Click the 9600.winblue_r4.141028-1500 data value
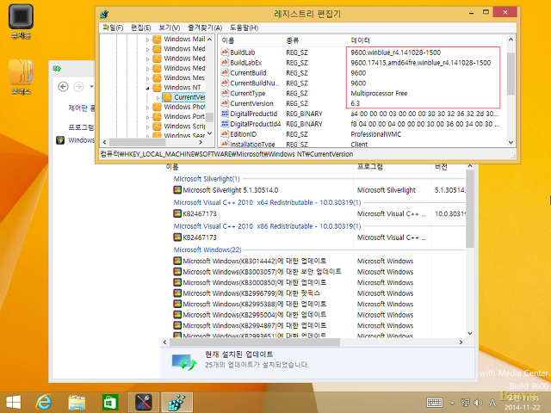551x413 pixels. (x=395, y=52)
